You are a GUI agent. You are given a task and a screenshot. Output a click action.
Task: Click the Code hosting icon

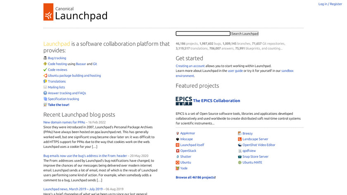[x=45, y=64]
